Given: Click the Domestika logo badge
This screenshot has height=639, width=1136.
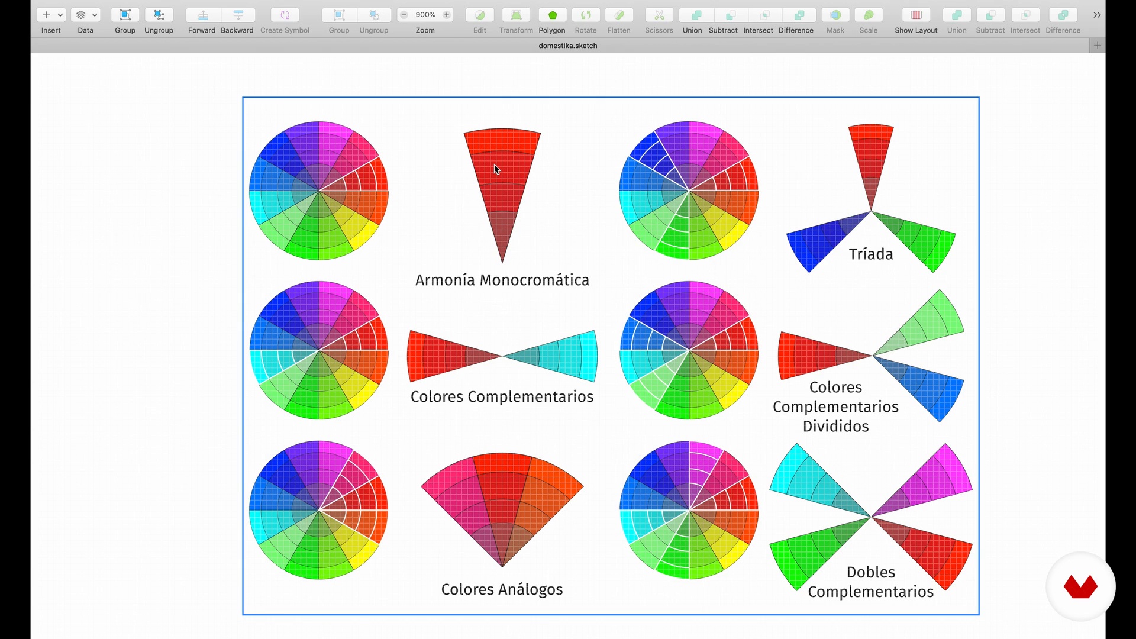Looking at the screenshot, I should click(1080, 586).
